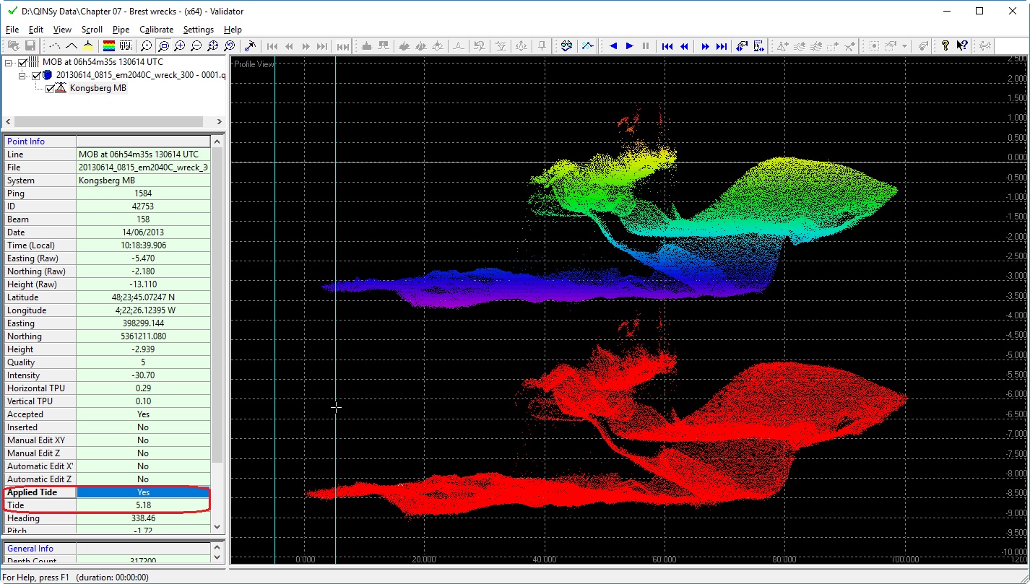Collapse the MOB at 06h54m35s tree node
This screenshot has height=584, width=1030.
click(9, 63)
